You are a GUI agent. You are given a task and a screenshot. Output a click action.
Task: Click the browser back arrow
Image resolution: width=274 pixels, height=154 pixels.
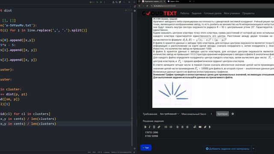pos(140,6)
